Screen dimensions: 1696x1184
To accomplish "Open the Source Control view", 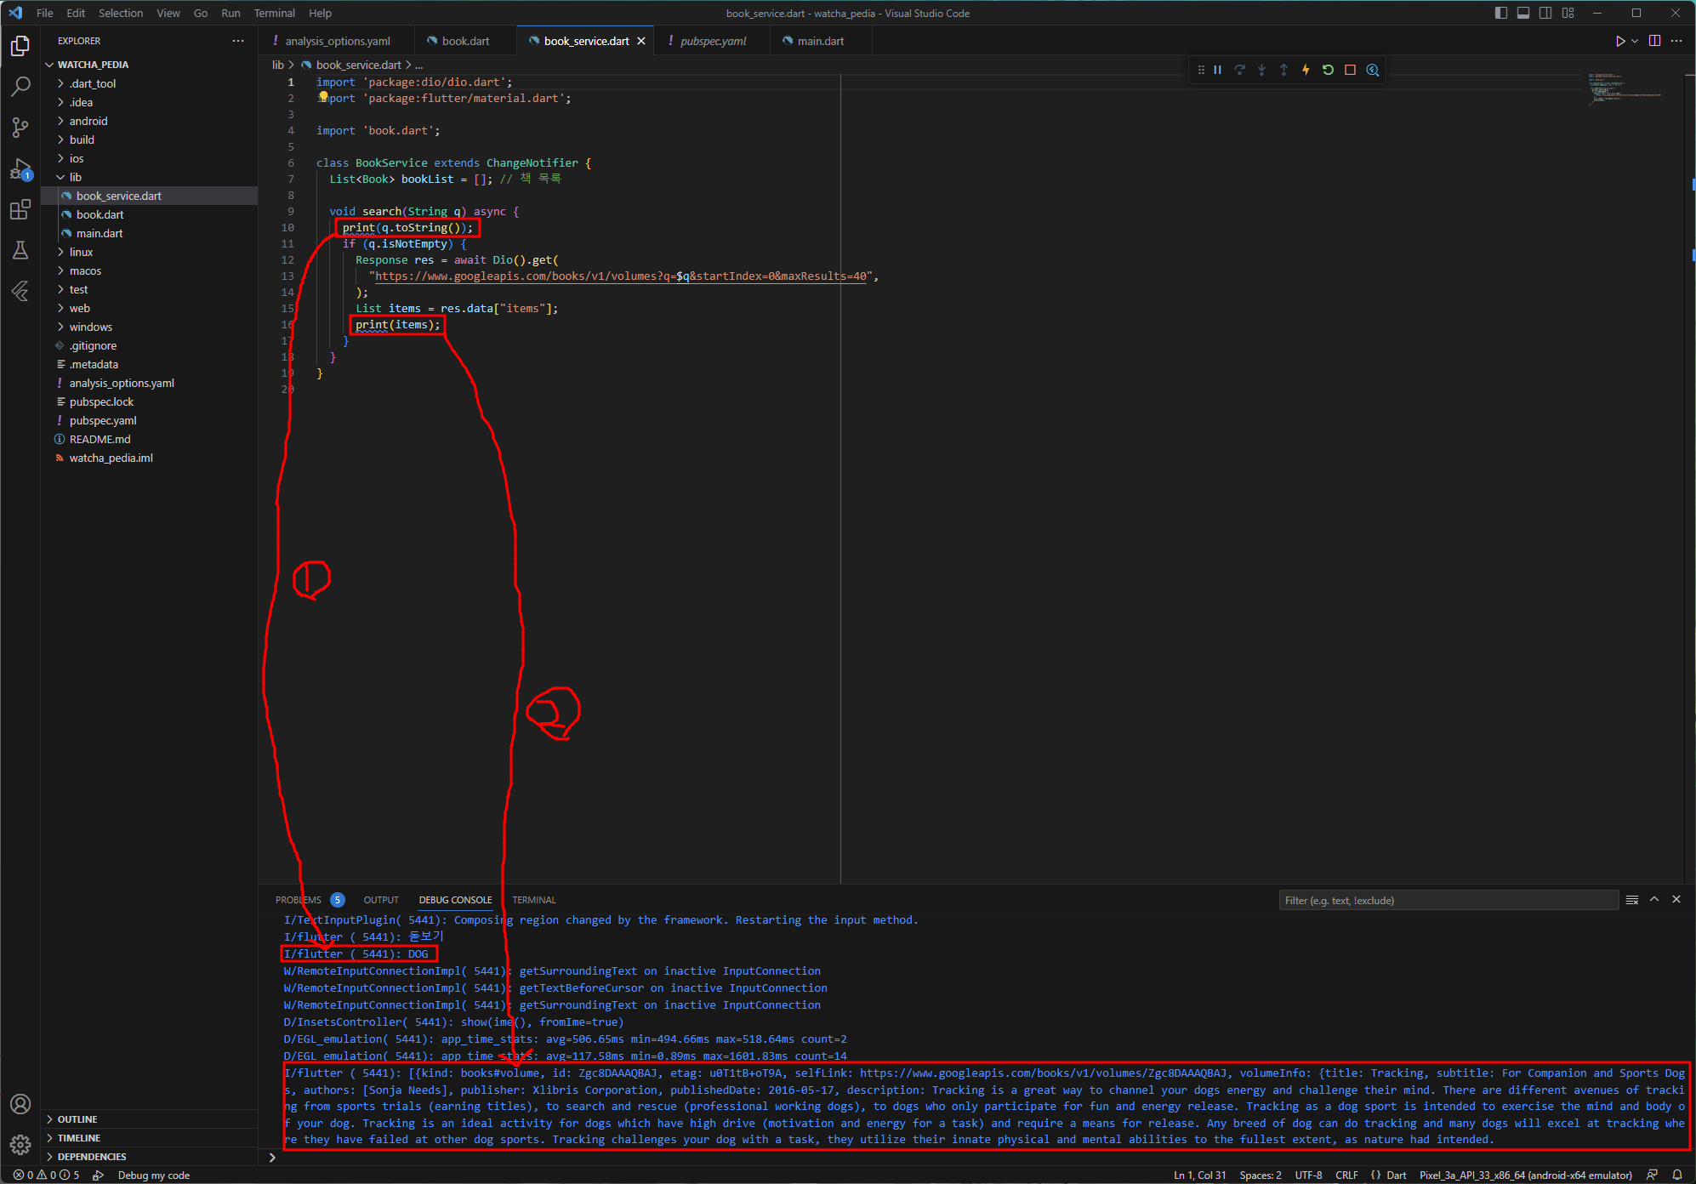I will tap(20, 128).
